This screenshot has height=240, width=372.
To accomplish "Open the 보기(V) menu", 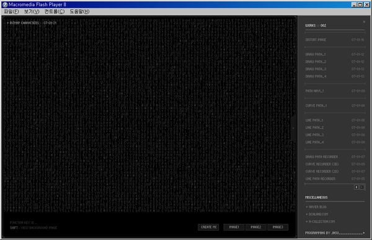I will click(32, 11).
